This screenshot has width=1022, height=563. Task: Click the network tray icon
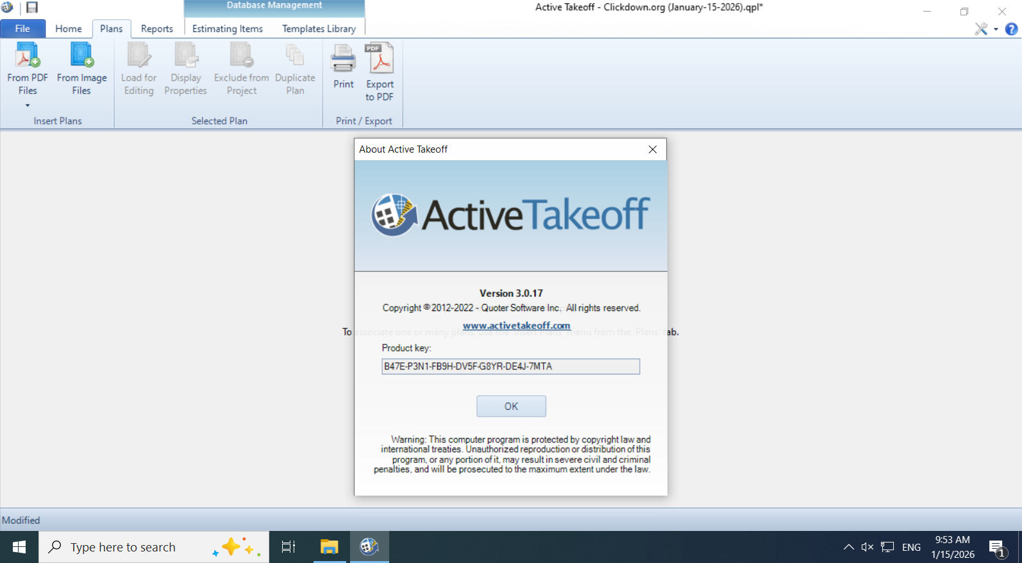click(887, 547)
